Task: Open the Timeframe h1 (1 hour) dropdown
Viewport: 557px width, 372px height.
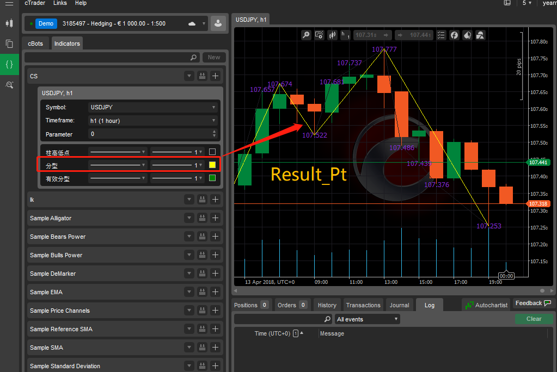Action: coord(152,121)
